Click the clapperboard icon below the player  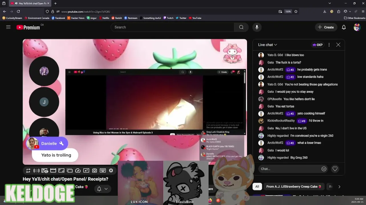(x=53, y=171)
